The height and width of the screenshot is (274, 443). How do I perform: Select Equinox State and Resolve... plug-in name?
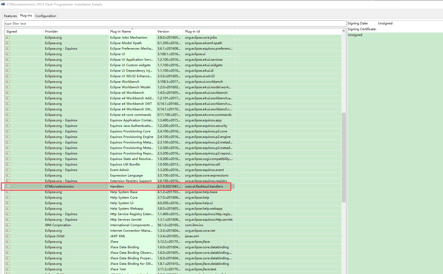tap(131, 159)
